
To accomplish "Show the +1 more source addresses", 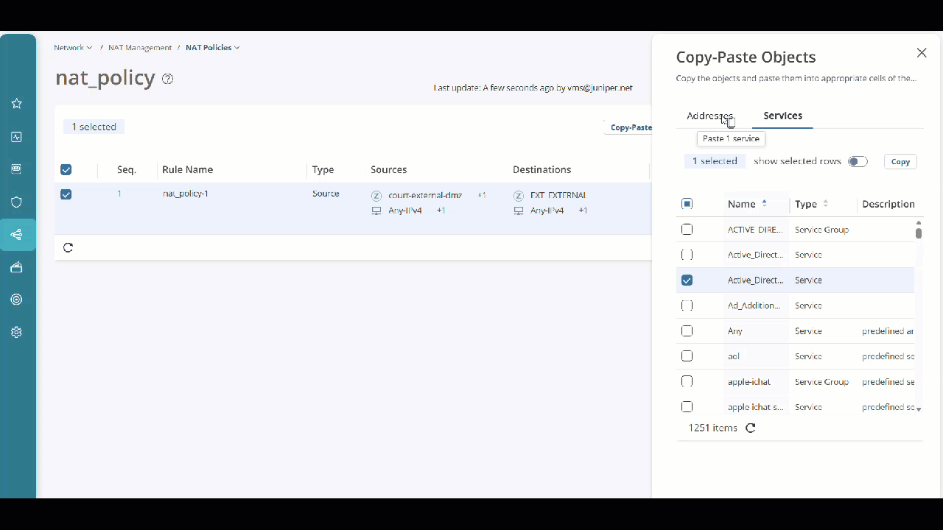I will tap(441, 211).
